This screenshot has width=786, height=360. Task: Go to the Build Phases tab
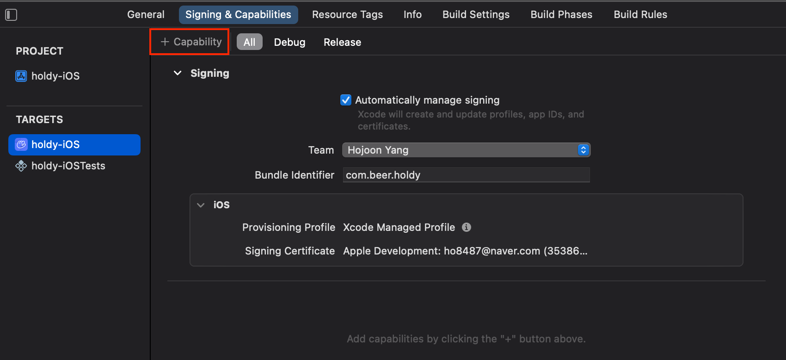[561, 14]
